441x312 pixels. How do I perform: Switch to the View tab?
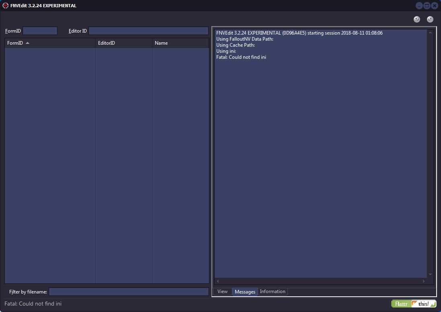click(x=222, y=291)
